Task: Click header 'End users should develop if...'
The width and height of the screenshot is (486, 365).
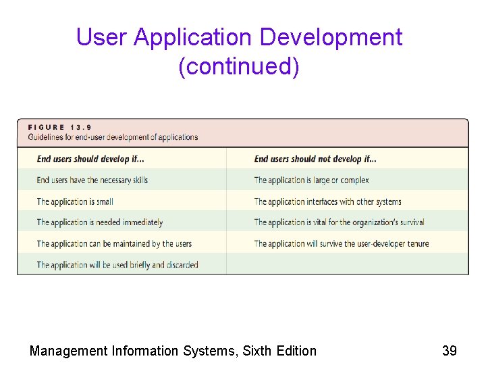Action: coord(90,159)
